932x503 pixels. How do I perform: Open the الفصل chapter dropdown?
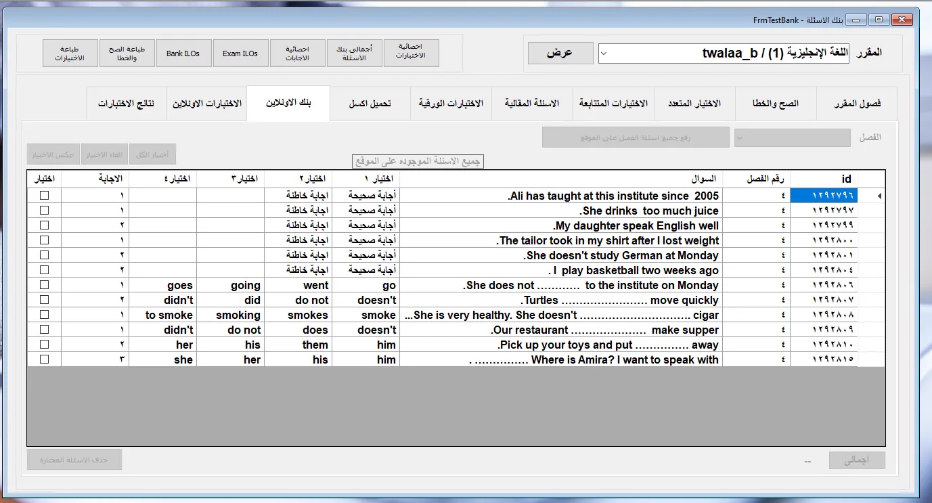click(x=793, y=137)
